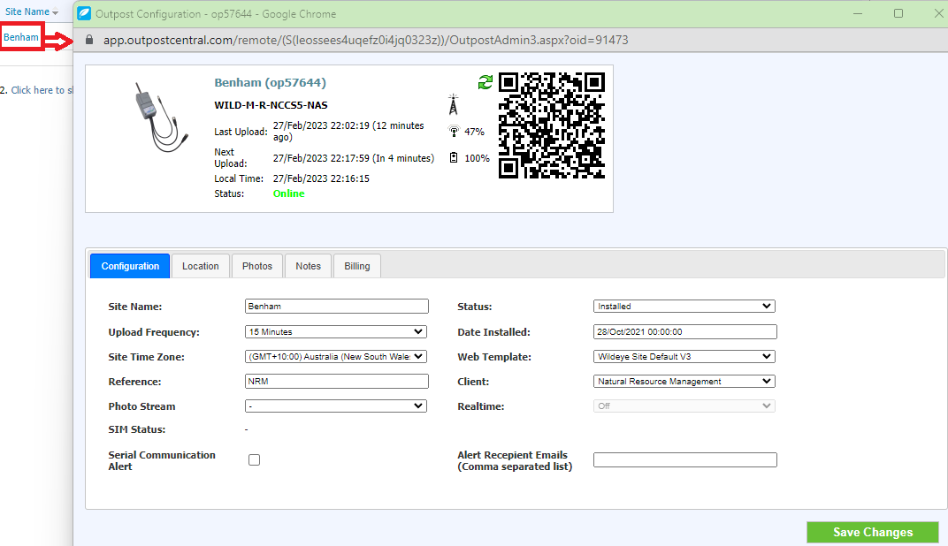This screenshot has width=948, height=546.
Task: Click the QR code image
Action: click(552, 125)
